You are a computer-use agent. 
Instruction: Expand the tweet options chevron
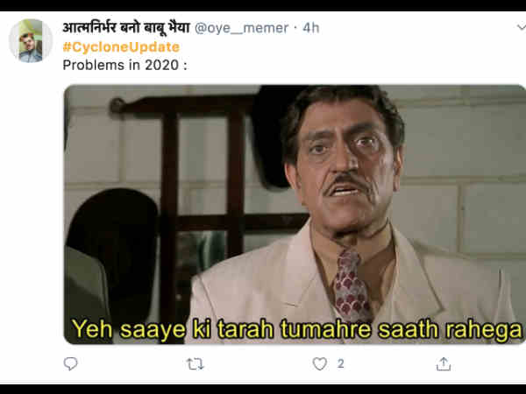pos(522,27)
